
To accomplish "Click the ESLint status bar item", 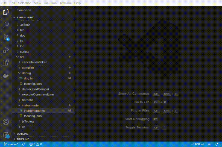I will click(197, 144).
